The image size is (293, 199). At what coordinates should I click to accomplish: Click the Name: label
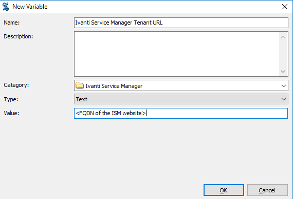12,23
